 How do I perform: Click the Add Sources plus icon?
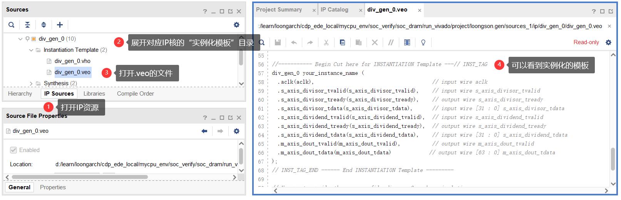coord(60,25)
